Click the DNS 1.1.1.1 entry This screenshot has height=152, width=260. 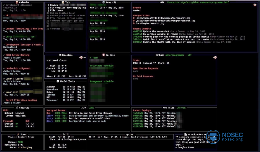(x=30, y=124)
